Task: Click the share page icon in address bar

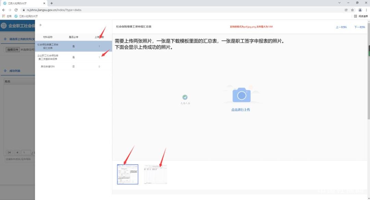Action: pos(346,10)
